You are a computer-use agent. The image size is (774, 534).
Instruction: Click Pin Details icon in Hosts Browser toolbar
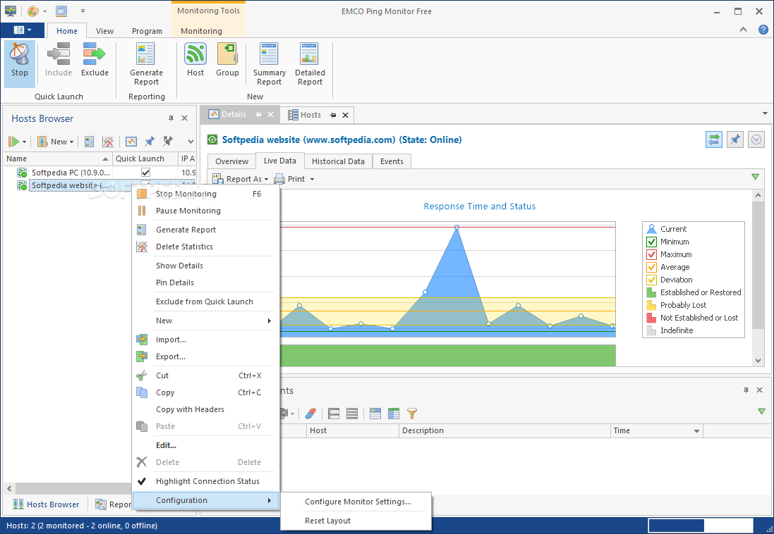tap(150, 142)
